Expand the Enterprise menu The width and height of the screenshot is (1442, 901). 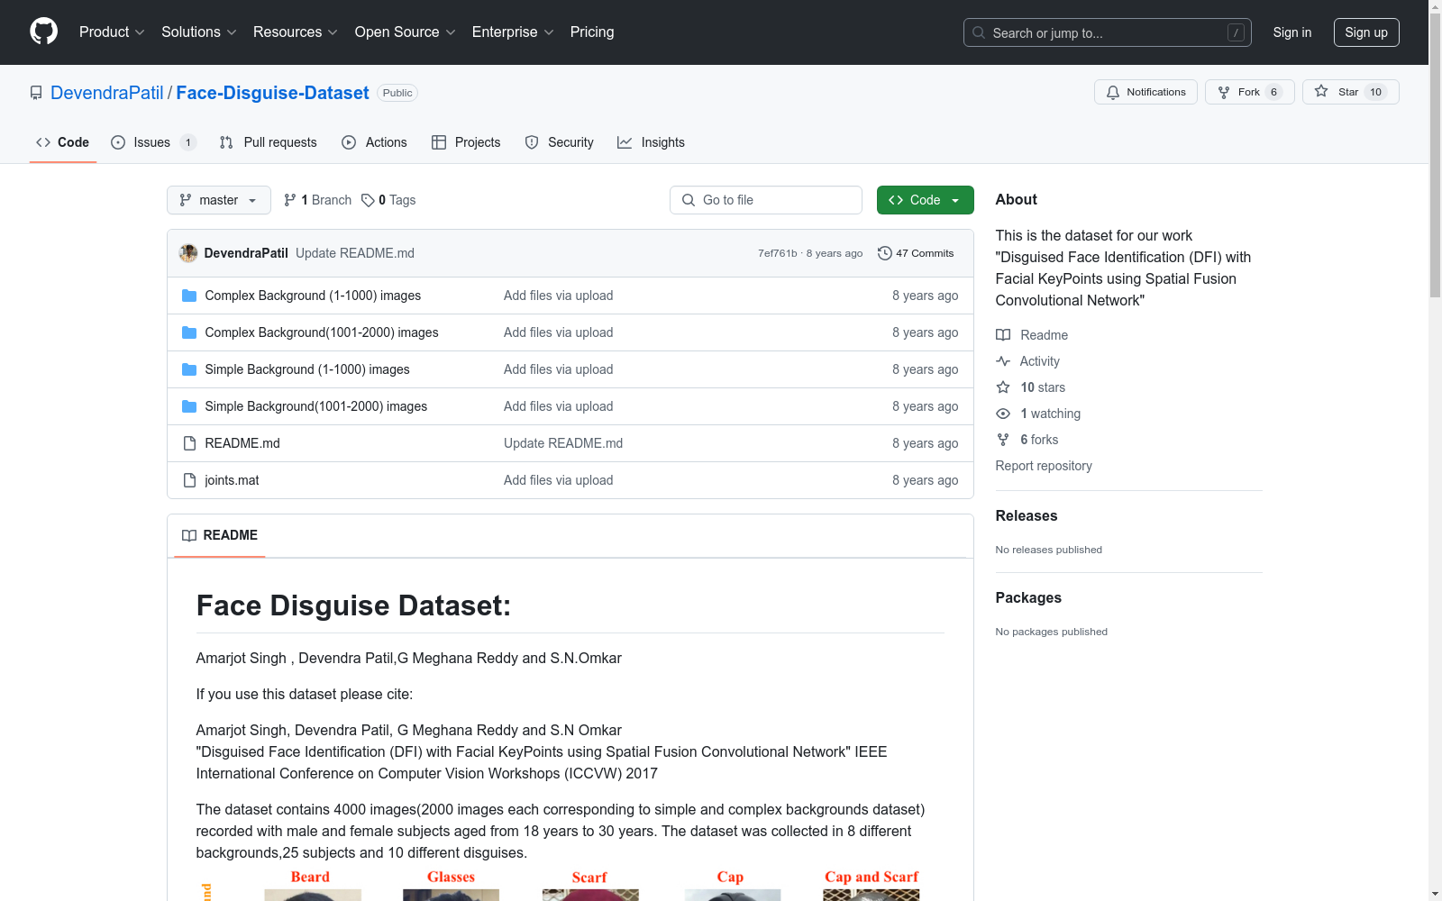pos(513,32)
